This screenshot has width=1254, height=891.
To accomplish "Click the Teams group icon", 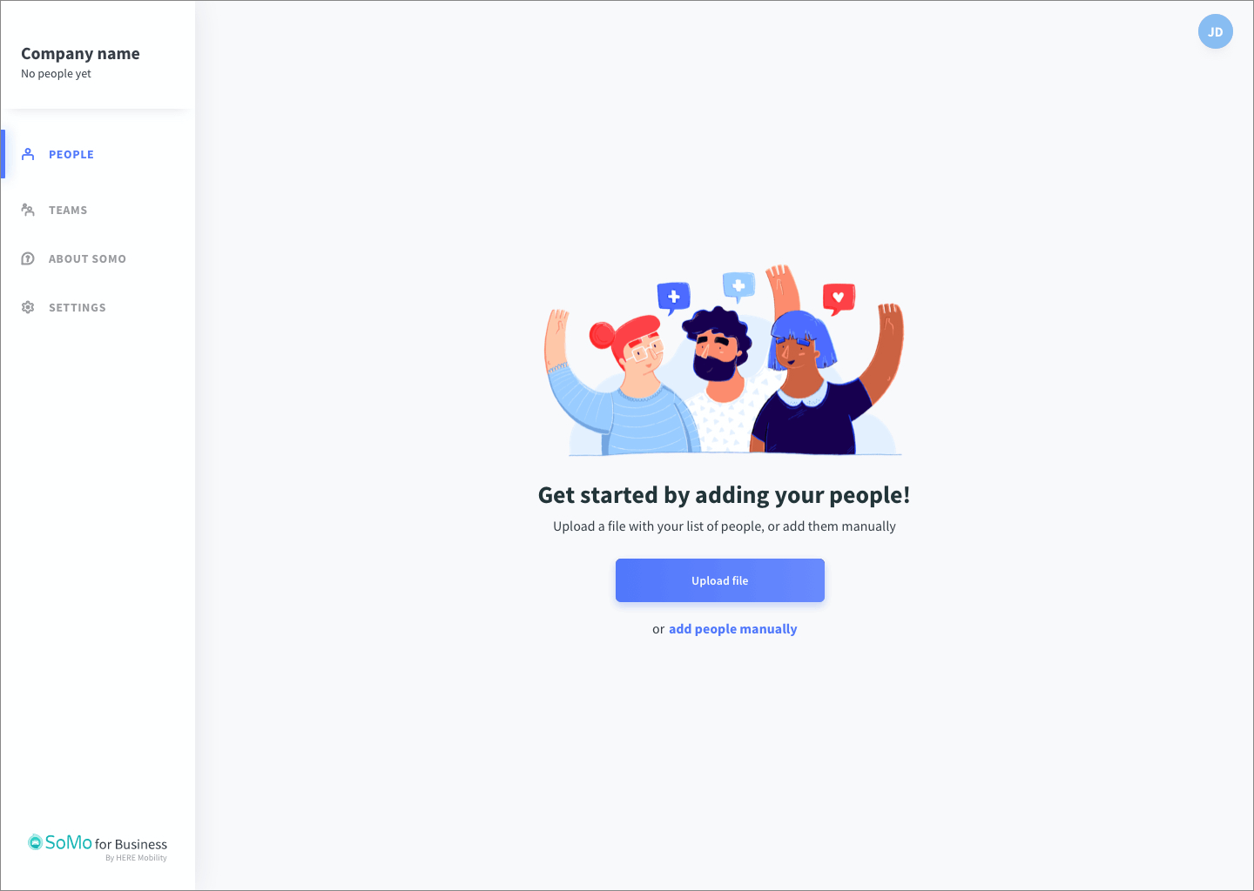I will click(x=28, y=210).
